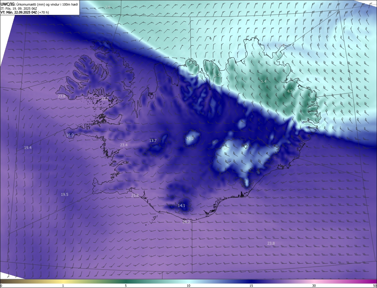Click the 11.2 label on the small glacier
The height and width of the screenshot is (288, 377).
(x=191, y=138)
